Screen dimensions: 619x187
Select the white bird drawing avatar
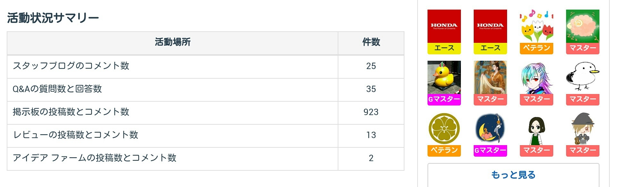click(582, 77)
